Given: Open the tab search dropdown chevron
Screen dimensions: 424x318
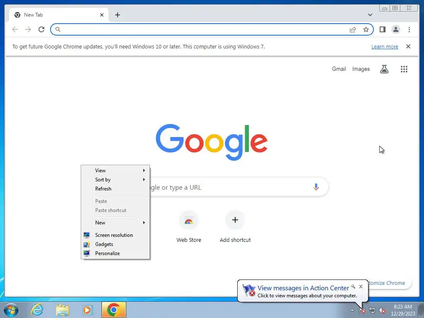Looking at the screenshot, I should click(x=370, y=15).
